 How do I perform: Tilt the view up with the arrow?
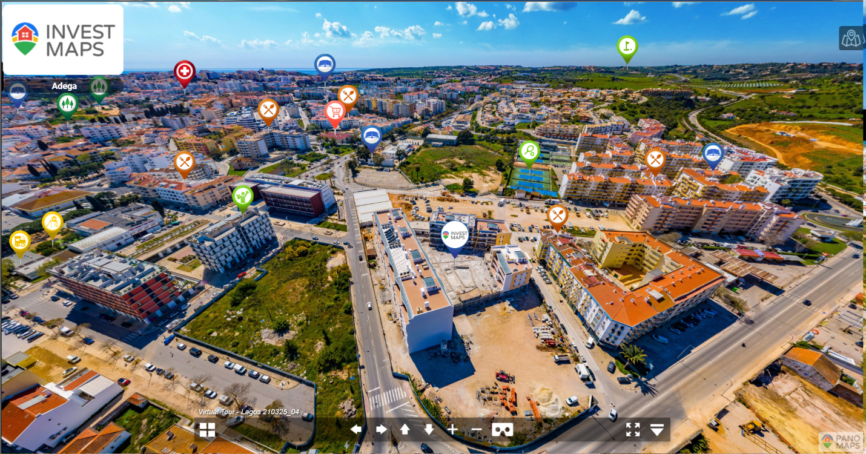(x=405, y=429)
